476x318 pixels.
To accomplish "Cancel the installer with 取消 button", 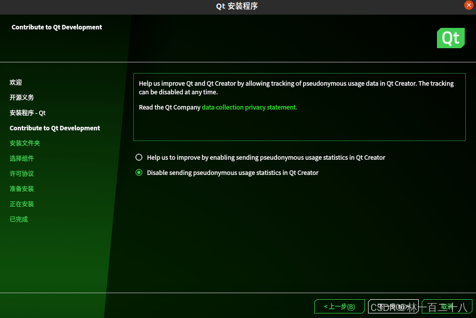I will pyautogui.click(x=447, y=306).
